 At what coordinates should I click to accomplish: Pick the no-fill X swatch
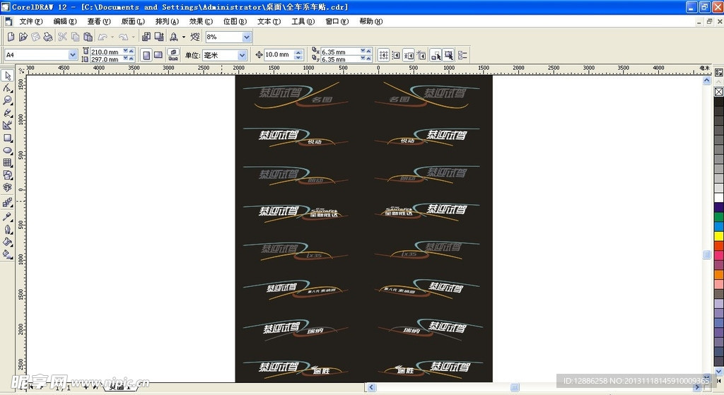(719, 91)
